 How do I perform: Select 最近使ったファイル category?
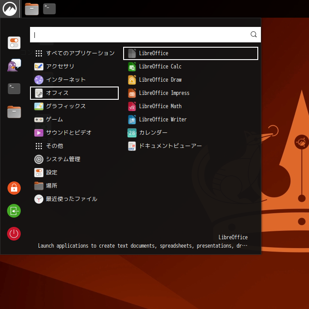pyautogui.click(x=74, y=199)
